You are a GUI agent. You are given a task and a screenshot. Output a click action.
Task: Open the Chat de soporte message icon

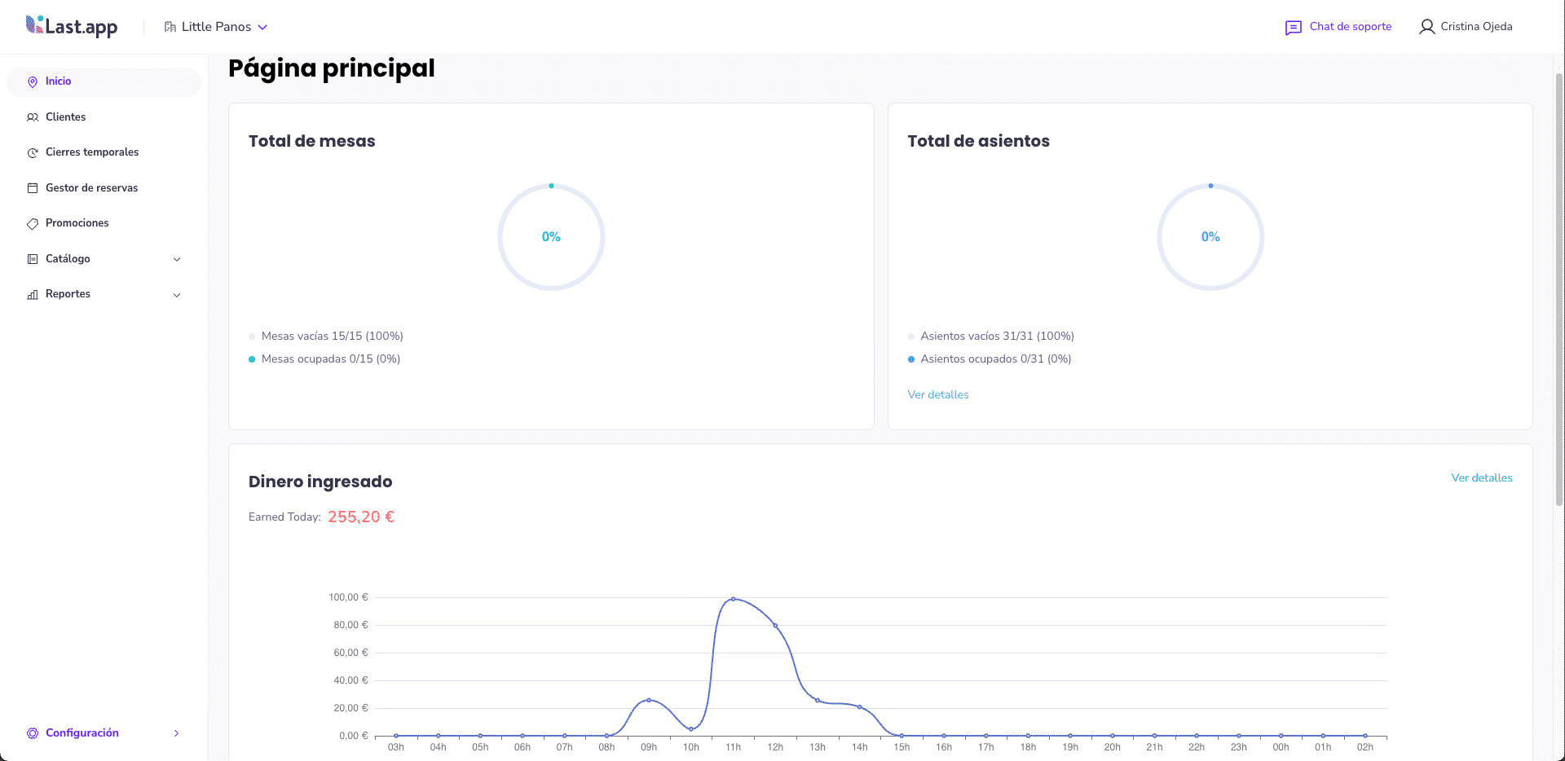(x=1294, y=27)
